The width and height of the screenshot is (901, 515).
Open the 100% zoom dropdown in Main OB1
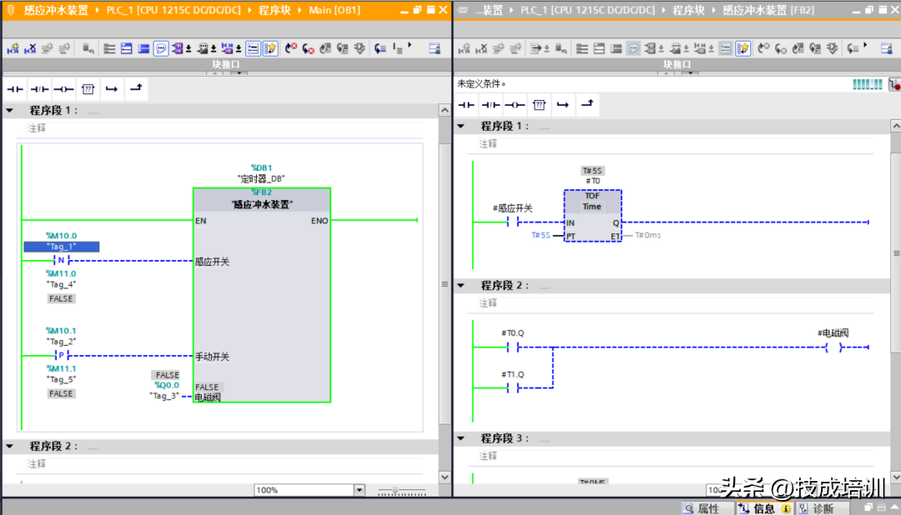click(x=360, y=490)
